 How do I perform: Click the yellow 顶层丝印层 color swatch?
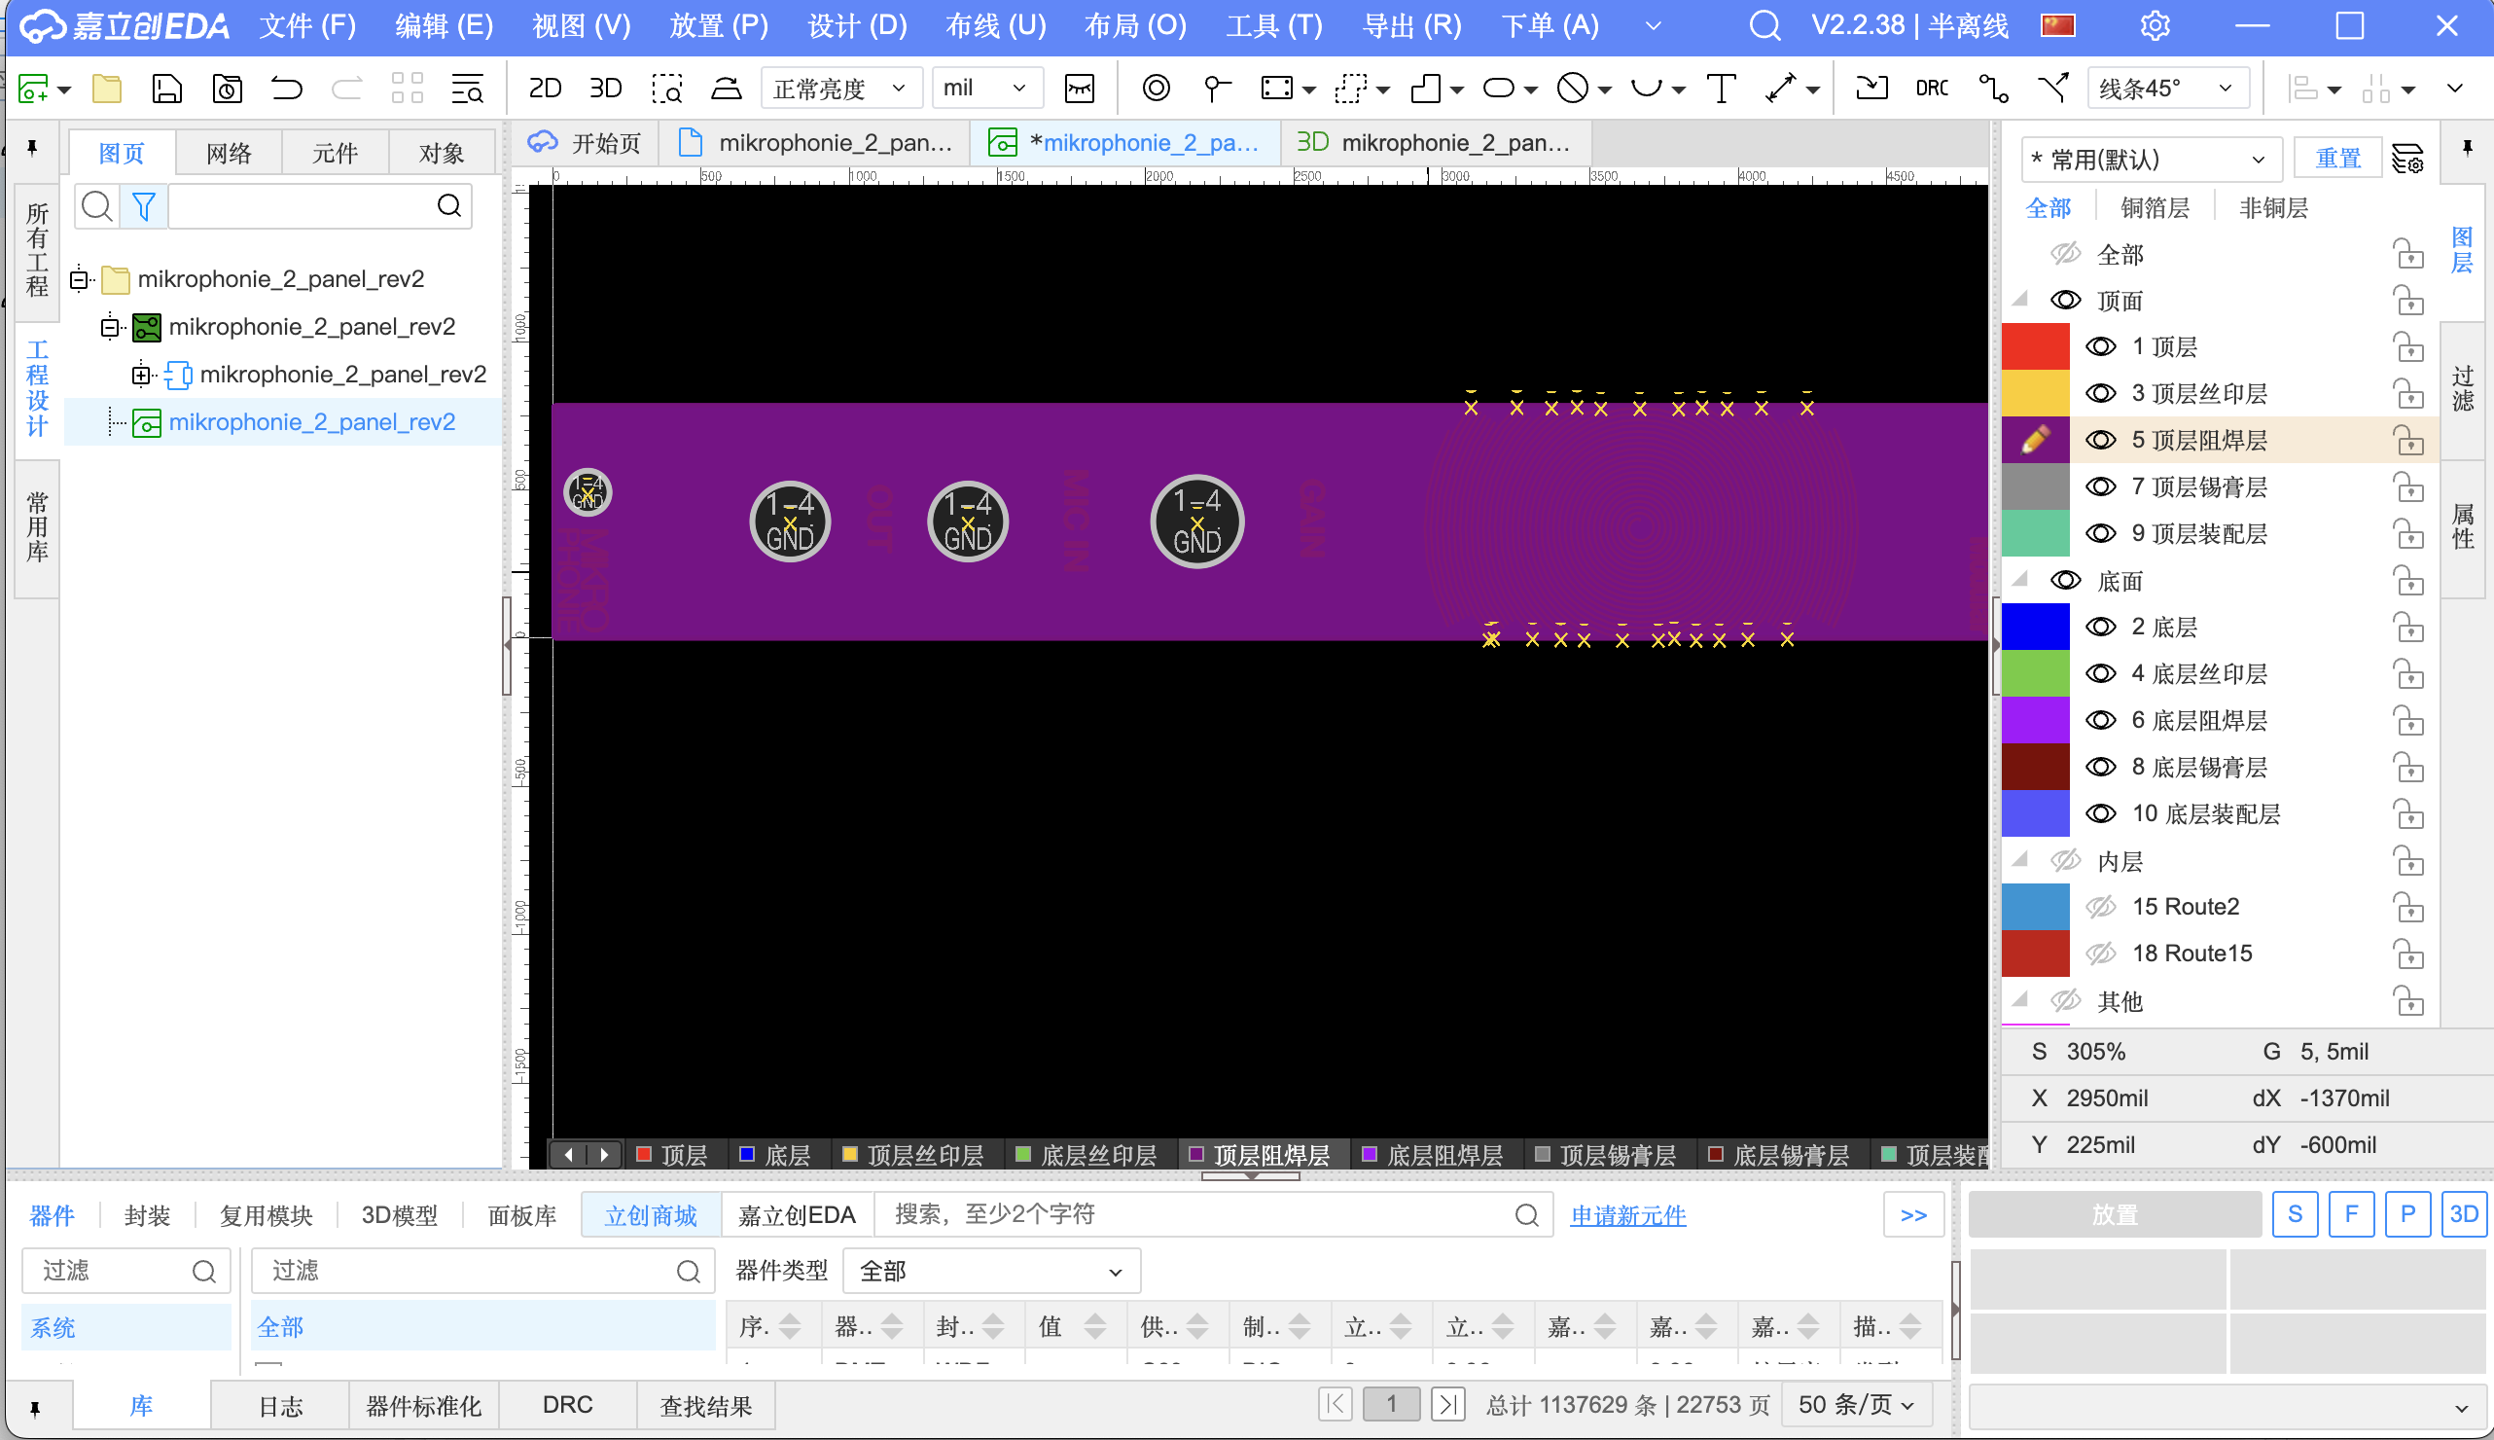pyautogui.click(x=2035, y=394)
